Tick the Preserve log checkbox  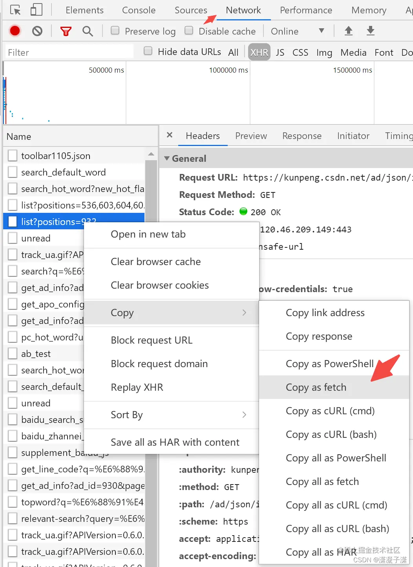tap(115, 30)
